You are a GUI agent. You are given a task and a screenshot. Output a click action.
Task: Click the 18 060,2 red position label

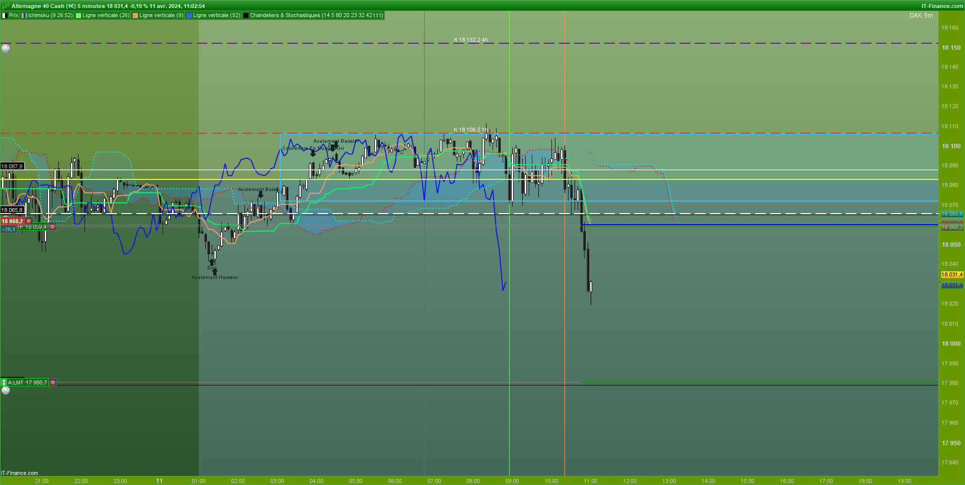[x=13, y=221]
